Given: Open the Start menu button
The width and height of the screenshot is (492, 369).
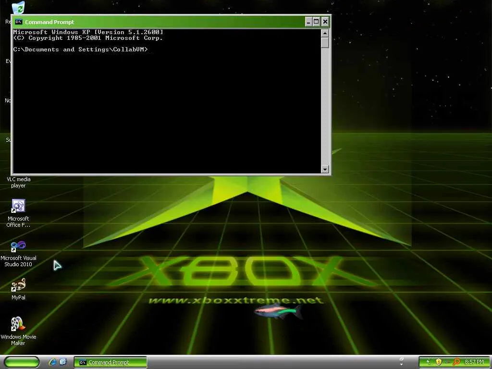Looking at the screenshot, I should 22,362.
